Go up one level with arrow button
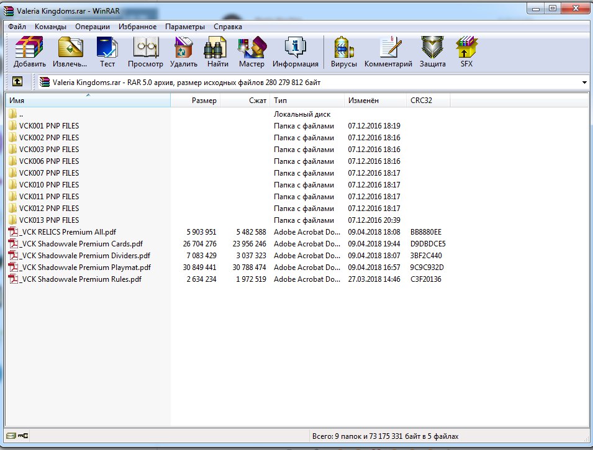 17,82
